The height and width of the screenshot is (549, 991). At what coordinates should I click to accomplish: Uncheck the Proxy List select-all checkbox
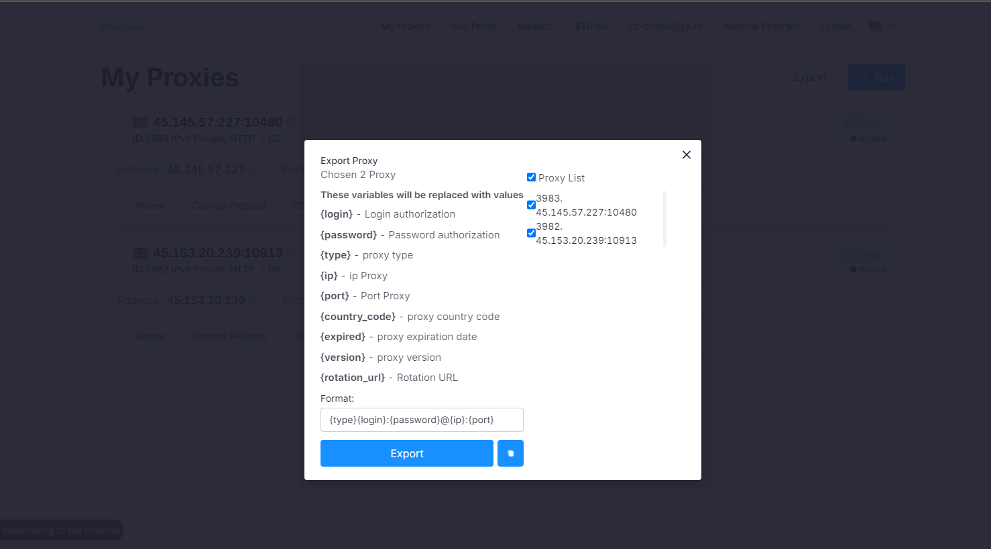[x=531, y=177]
